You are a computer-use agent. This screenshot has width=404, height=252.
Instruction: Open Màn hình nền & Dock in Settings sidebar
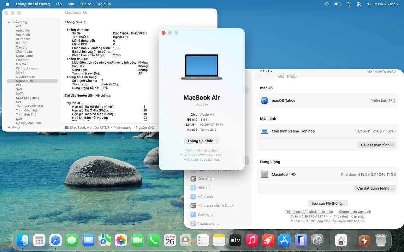point(216,205)
